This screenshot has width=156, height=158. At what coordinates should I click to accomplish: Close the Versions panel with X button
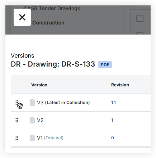(x=22, y=17)
